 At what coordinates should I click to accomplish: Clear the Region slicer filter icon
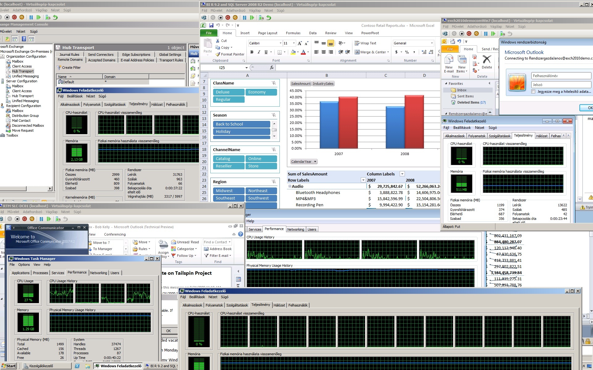(x=274, y=182)
